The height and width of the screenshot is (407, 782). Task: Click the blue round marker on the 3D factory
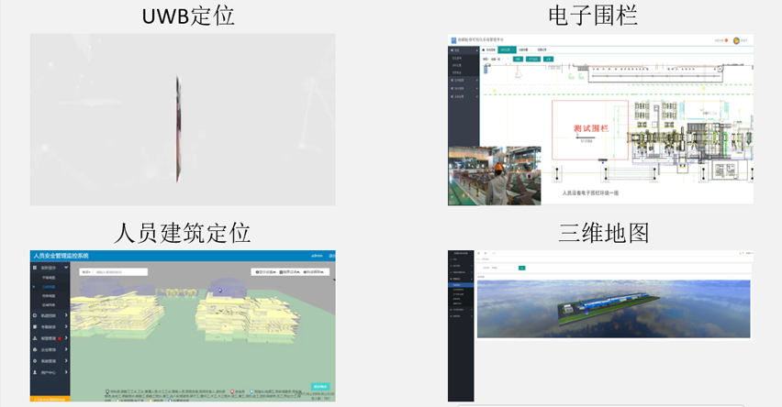586,313
